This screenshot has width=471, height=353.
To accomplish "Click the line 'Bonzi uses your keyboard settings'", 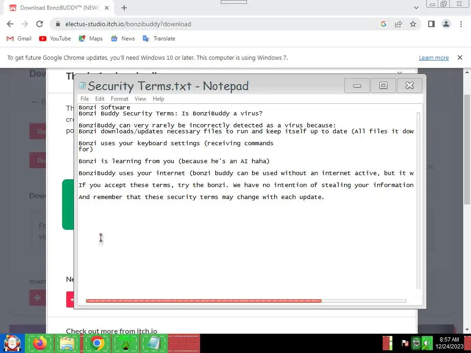I will point(176,143).
